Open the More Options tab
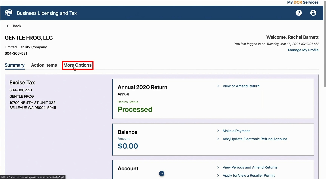This screenshot has width=326, height=179. point(77,65)
